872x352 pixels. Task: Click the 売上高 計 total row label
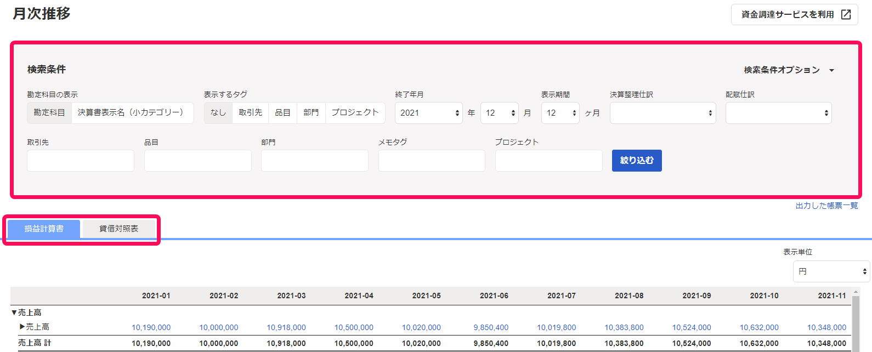(x=35, y=343)
